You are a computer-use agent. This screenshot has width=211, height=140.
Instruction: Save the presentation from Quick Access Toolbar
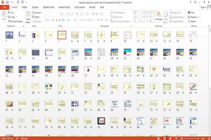pos(7,2)
